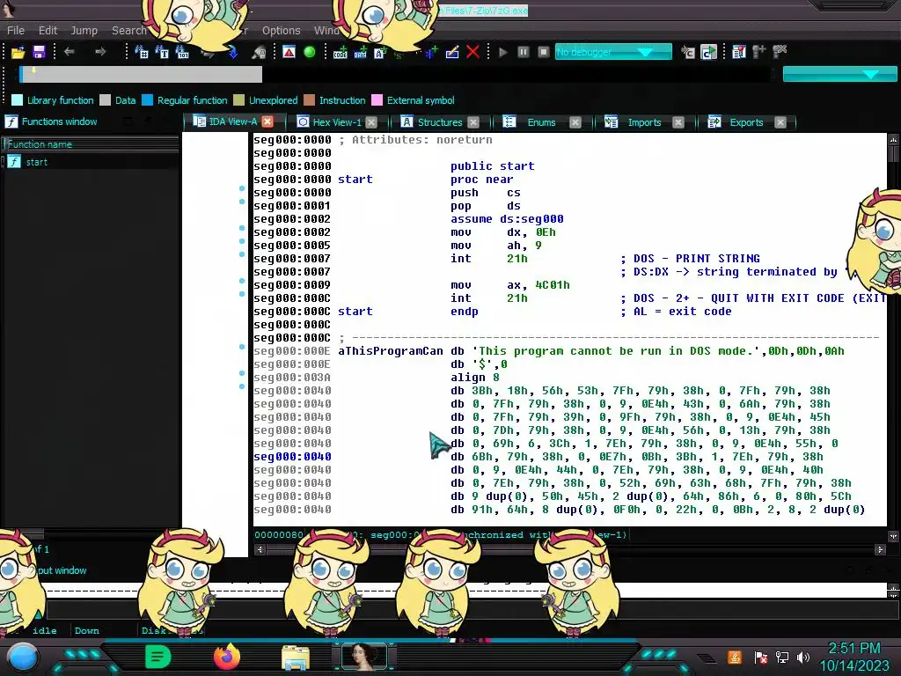Close the Exports tab
Screen dimensions: 901x676
(780, 121)
